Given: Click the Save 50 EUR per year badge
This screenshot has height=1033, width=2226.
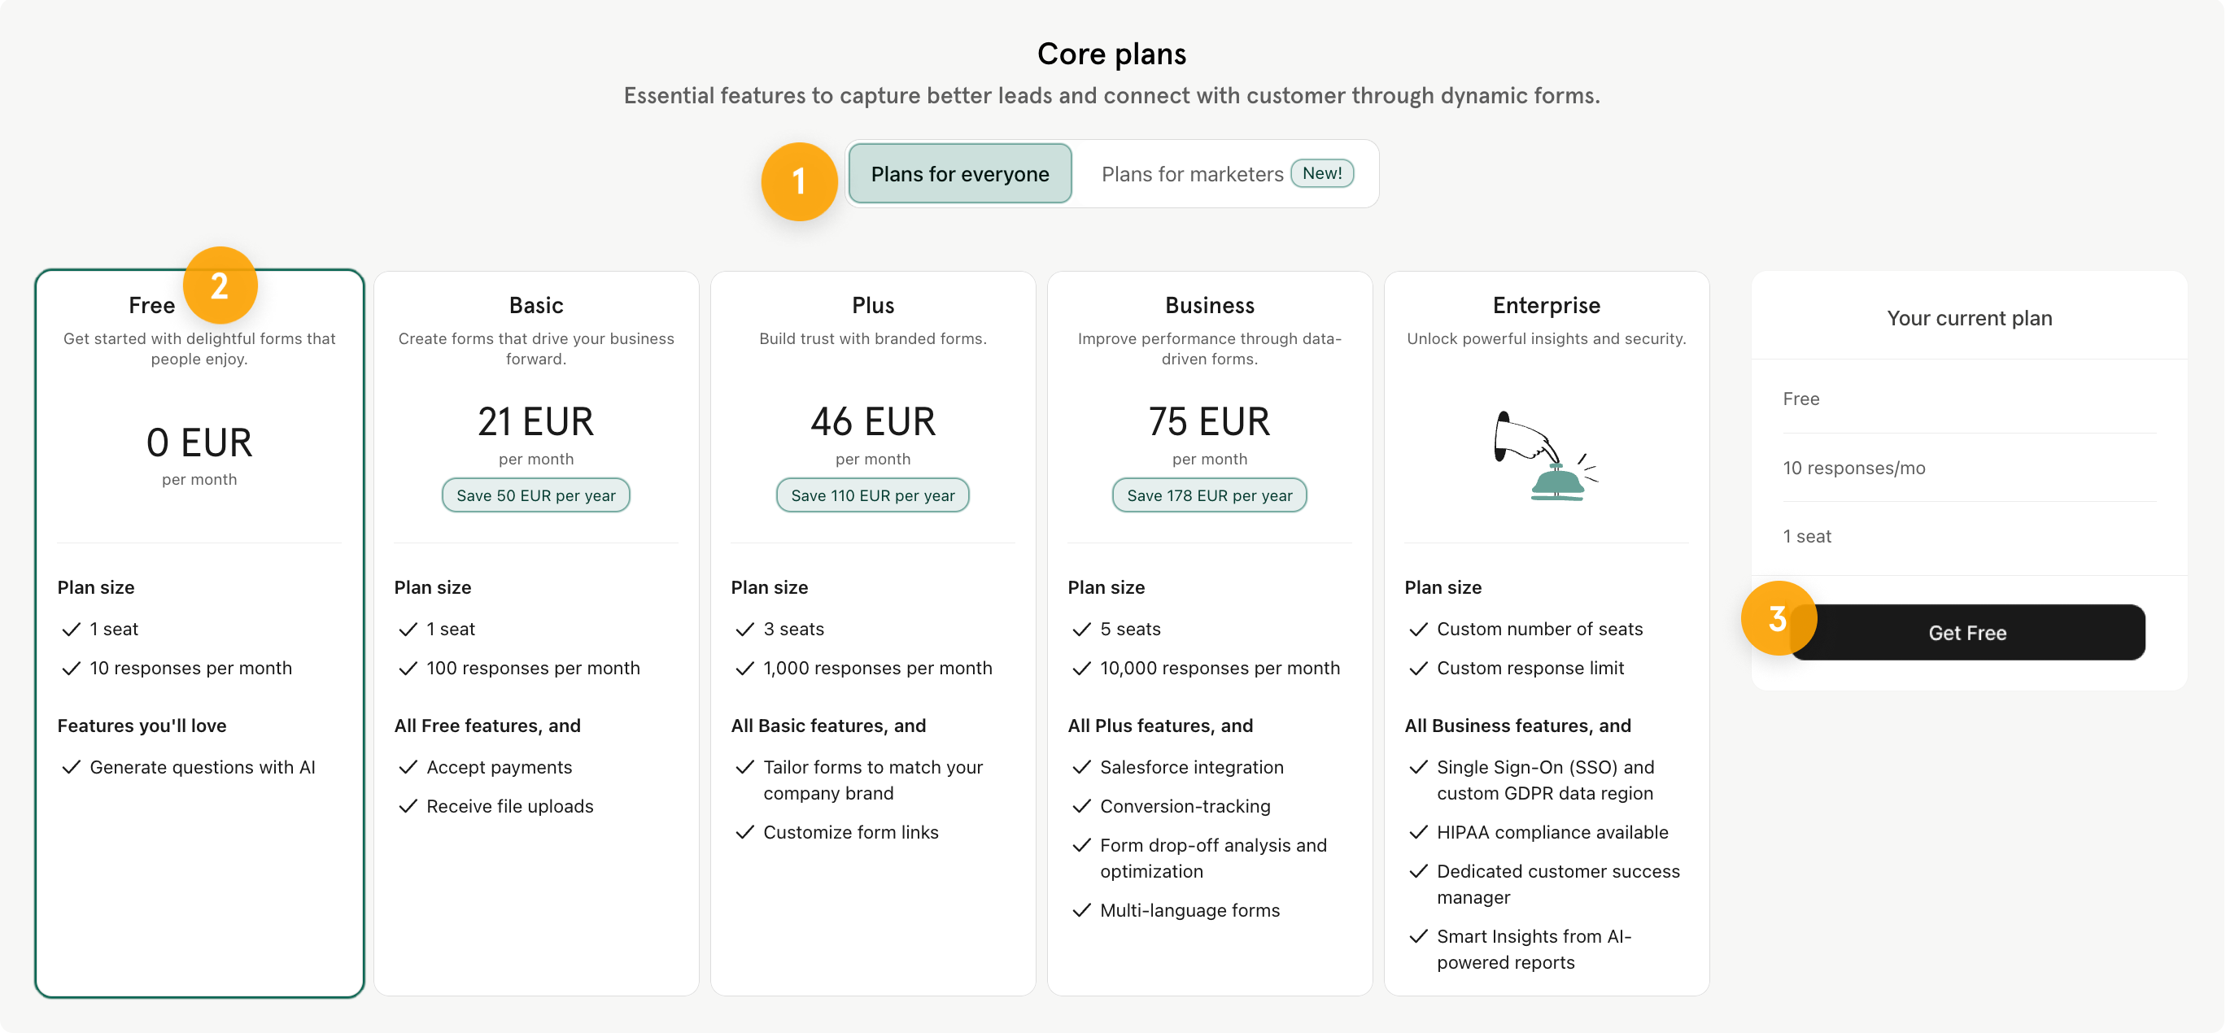Looking at the screenshot, I should tap(536, 495).
